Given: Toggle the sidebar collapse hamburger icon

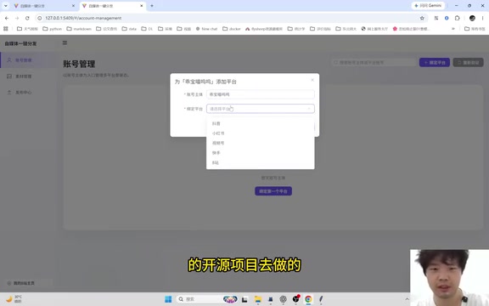Looking at the screenshot, I should pos(65,42).
